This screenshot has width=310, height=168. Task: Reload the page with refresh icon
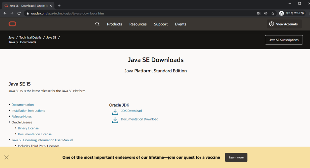(x=19, y=14)
